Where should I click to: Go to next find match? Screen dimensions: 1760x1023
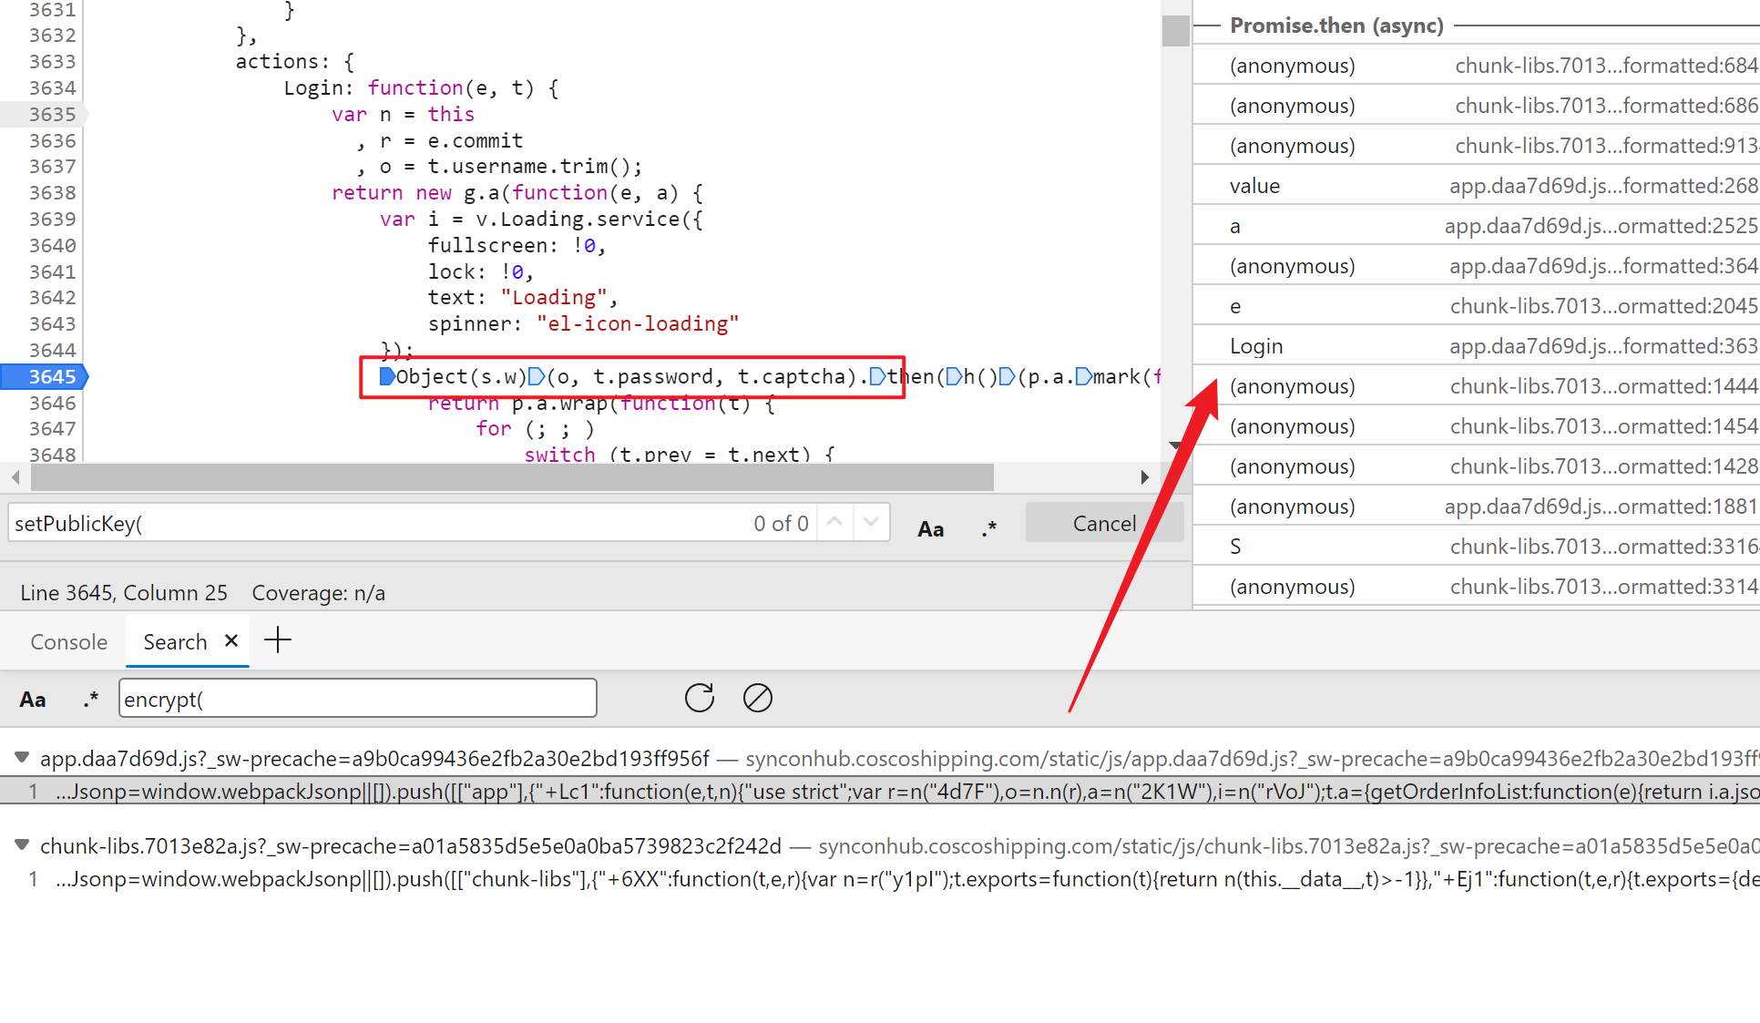point(871,523)
